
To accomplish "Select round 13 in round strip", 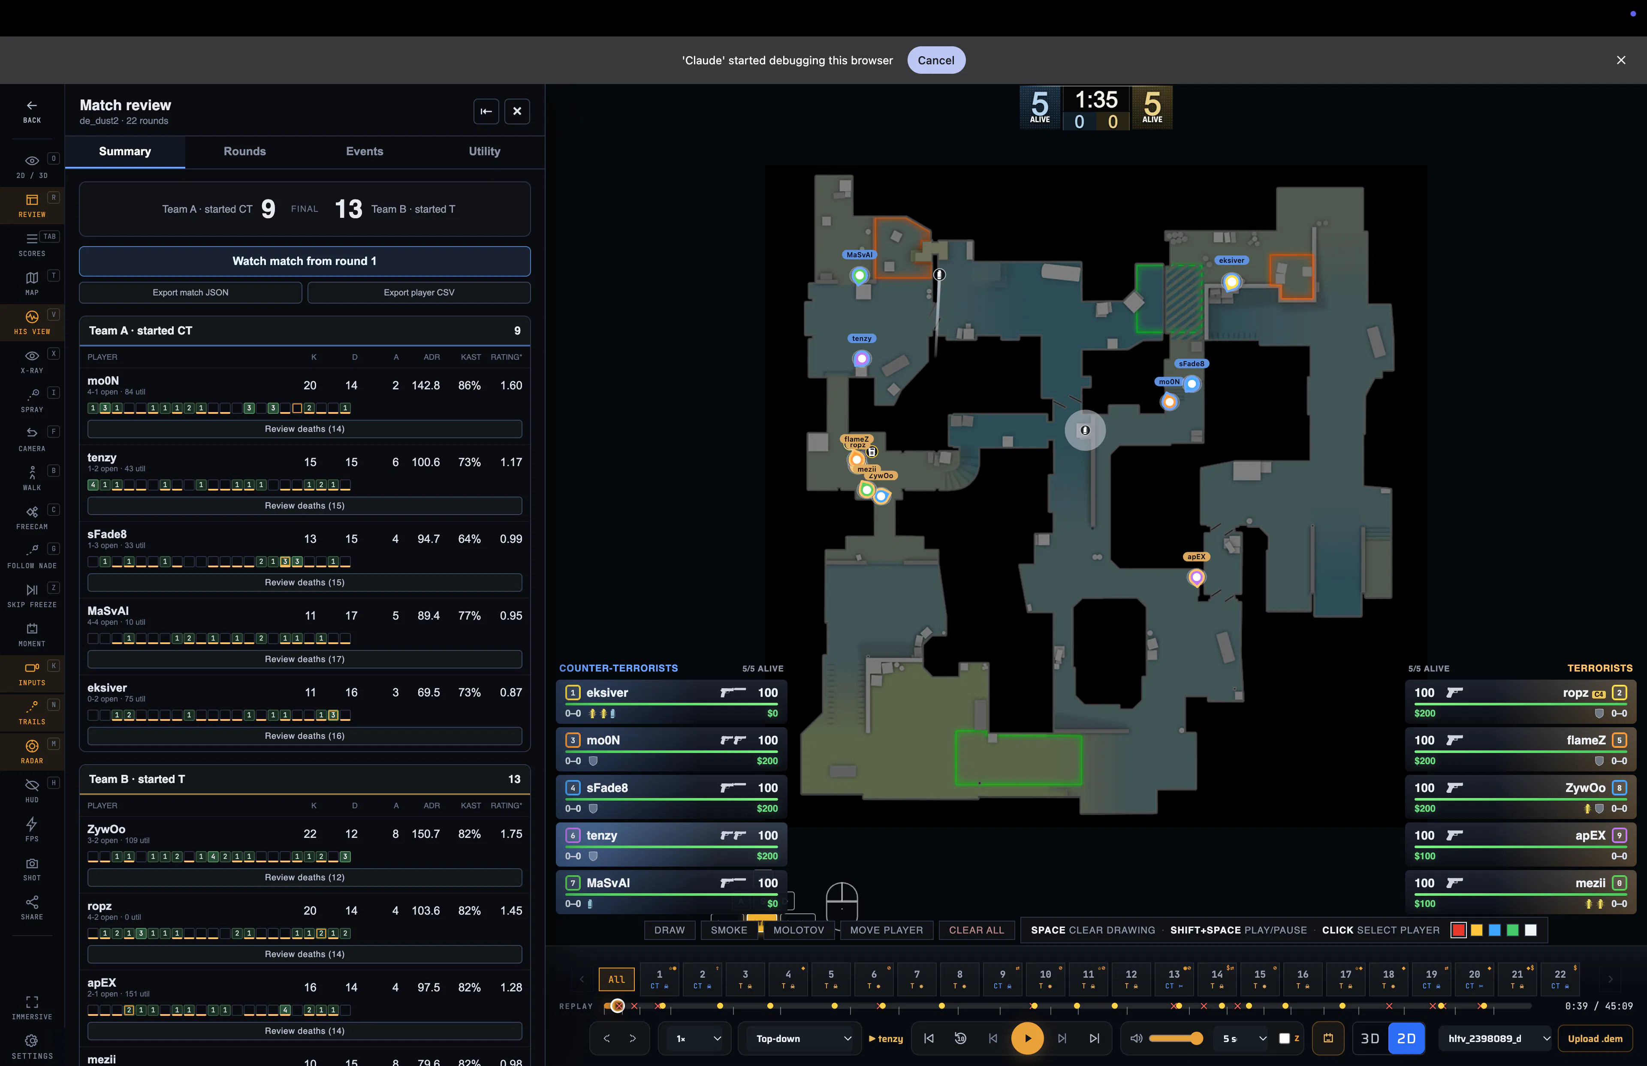I will pos(1175,979).
